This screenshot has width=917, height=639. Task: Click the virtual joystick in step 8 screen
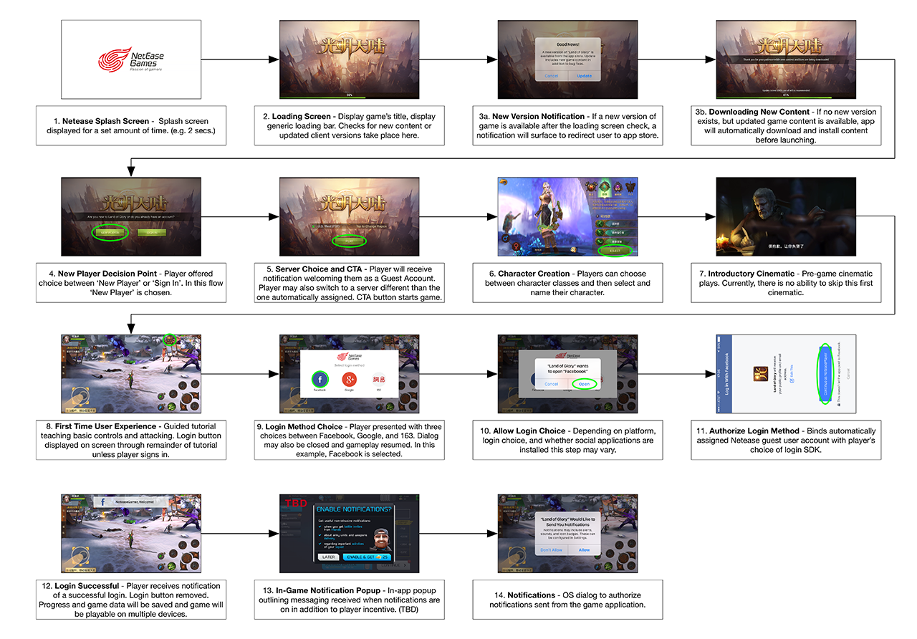82,396
